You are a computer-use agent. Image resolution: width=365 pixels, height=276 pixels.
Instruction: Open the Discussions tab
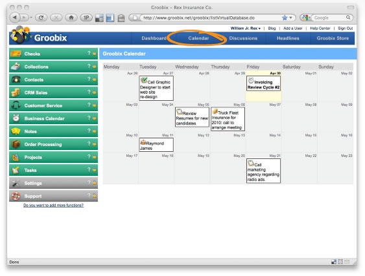pyautogui.click(x=243, y=38)
